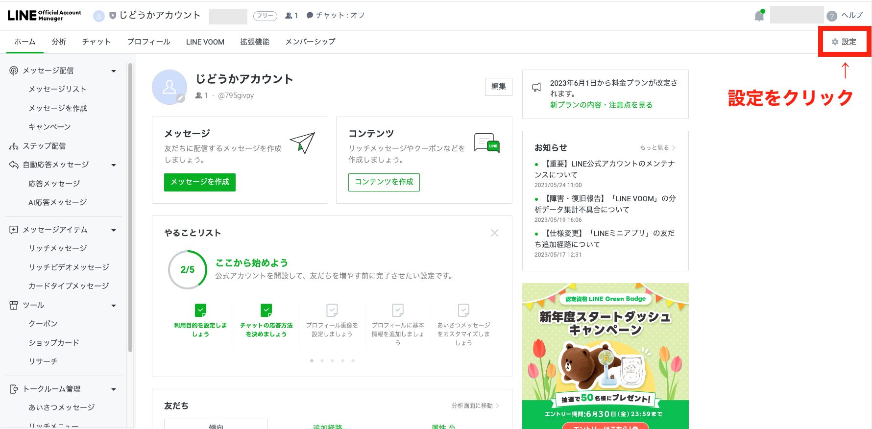
Task: Click the left sidebar scrollbar
Action: point(130,207)
